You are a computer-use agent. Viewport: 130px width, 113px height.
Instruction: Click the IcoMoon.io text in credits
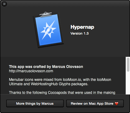[x=72, y=80]
